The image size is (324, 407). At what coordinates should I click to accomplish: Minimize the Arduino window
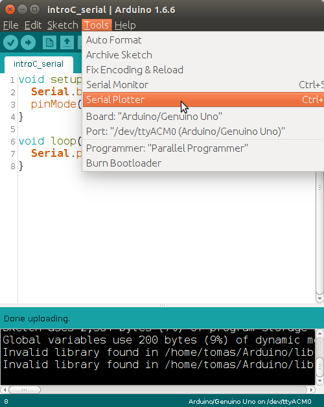(22, 10)
